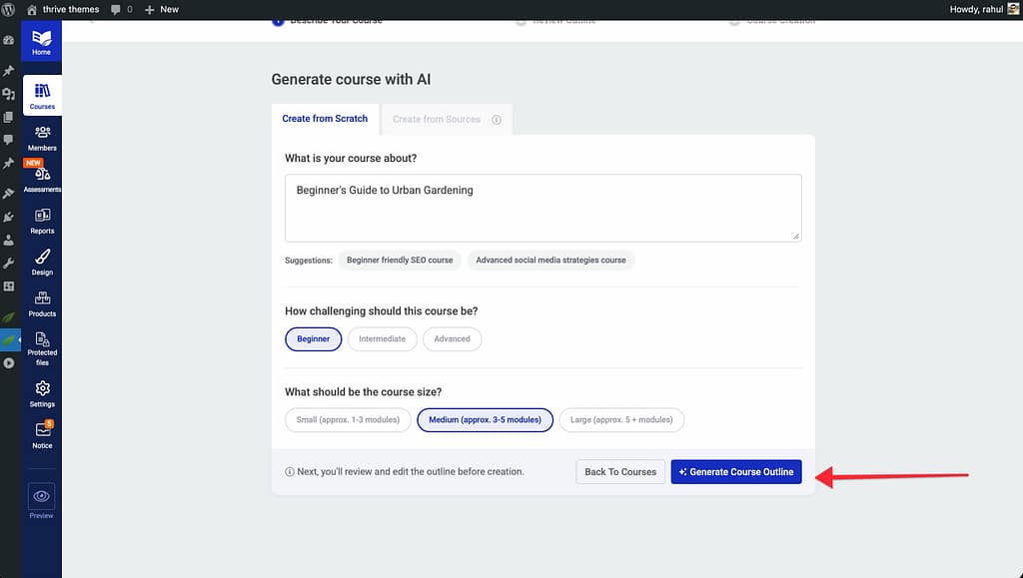This screenshot has height=578, width=1023.
Task: Open the New menu in admin bar
Action: click(162, 9)
